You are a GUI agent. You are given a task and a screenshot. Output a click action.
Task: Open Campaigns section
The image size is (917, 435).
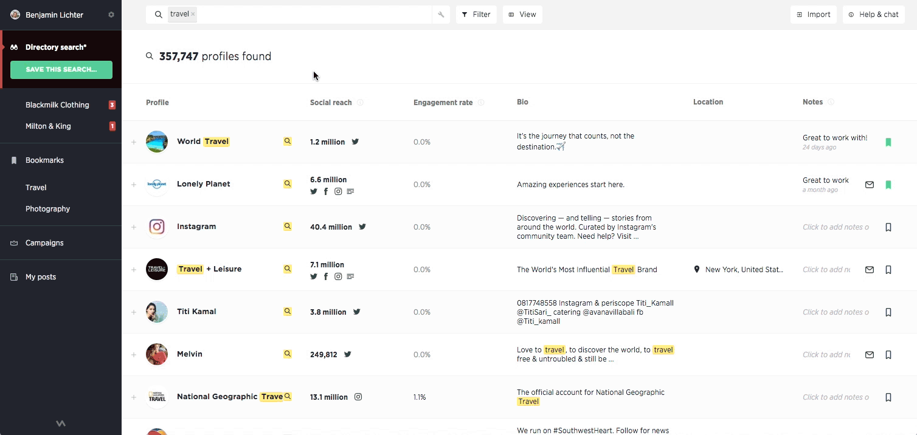point(44,243)
